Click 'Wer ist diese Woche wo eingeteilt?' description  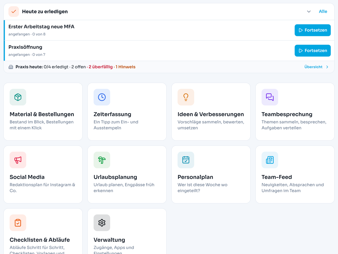[x=202, y=188]
